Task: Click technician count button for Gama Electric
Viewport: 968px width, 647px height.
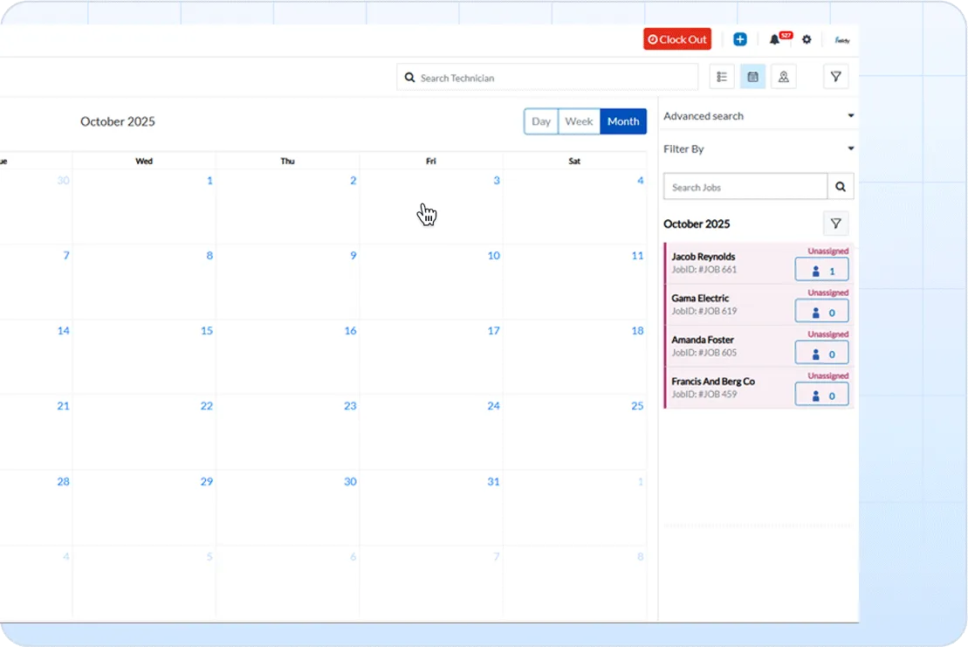Action: [821, 313]
